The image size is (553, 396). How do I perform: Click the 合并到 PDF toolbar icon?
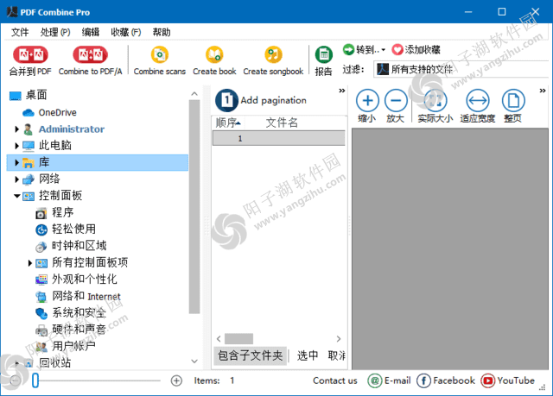[31, 54]
